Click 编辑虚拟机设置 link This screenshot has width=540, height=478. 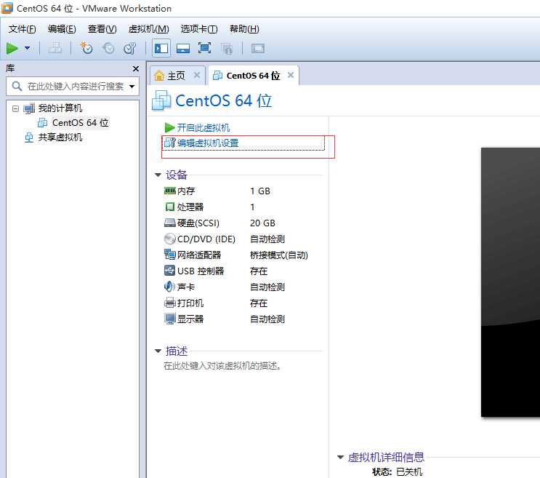pos(208,143)
